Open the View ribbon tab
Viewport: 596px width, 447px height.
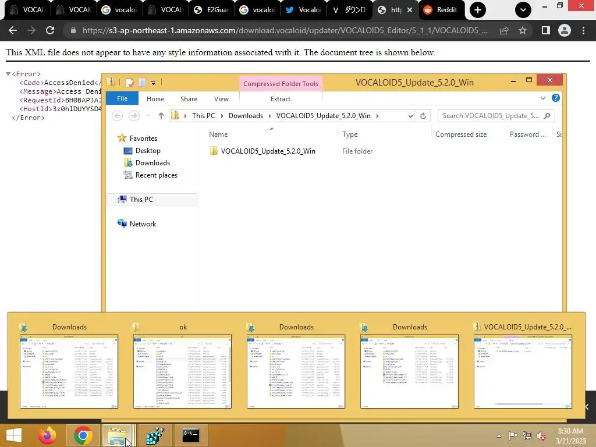coord(221,99)
